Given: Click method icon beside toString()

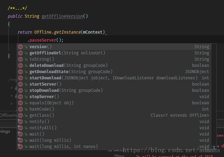Looking at the screenshot, I should (x=20, y=59).
